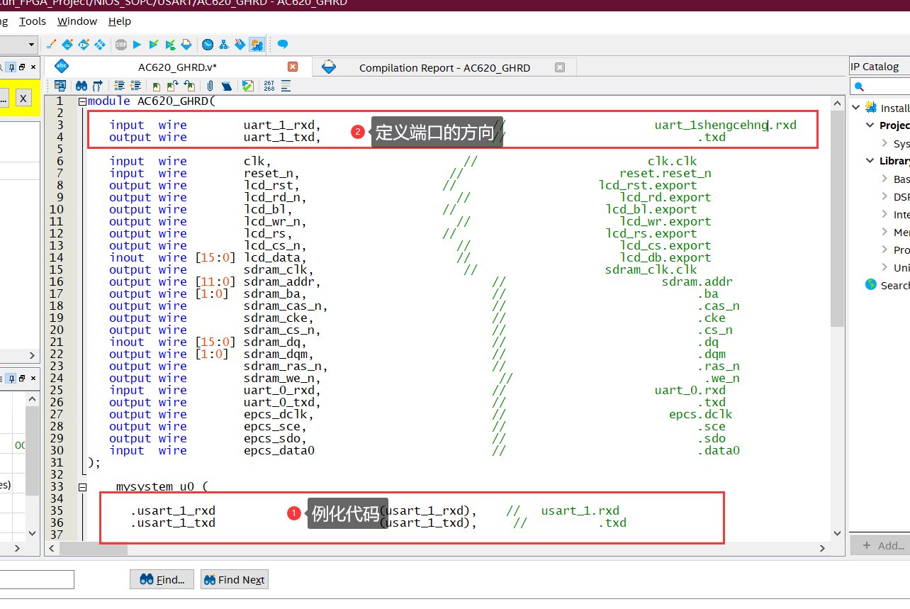Toggle line numbers 267/268 icon
Screen dimensions: 910x609
(x=269, y=86)
